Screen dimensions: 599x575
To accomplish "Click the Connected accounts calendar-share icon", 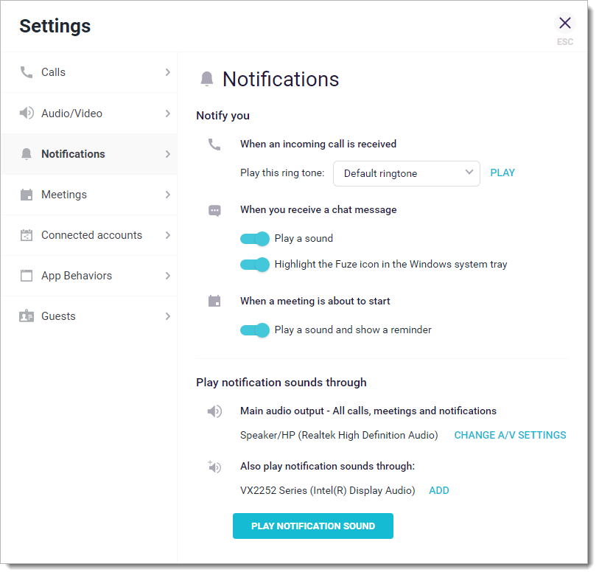I will pyautogui.click(x=27, y=235).
